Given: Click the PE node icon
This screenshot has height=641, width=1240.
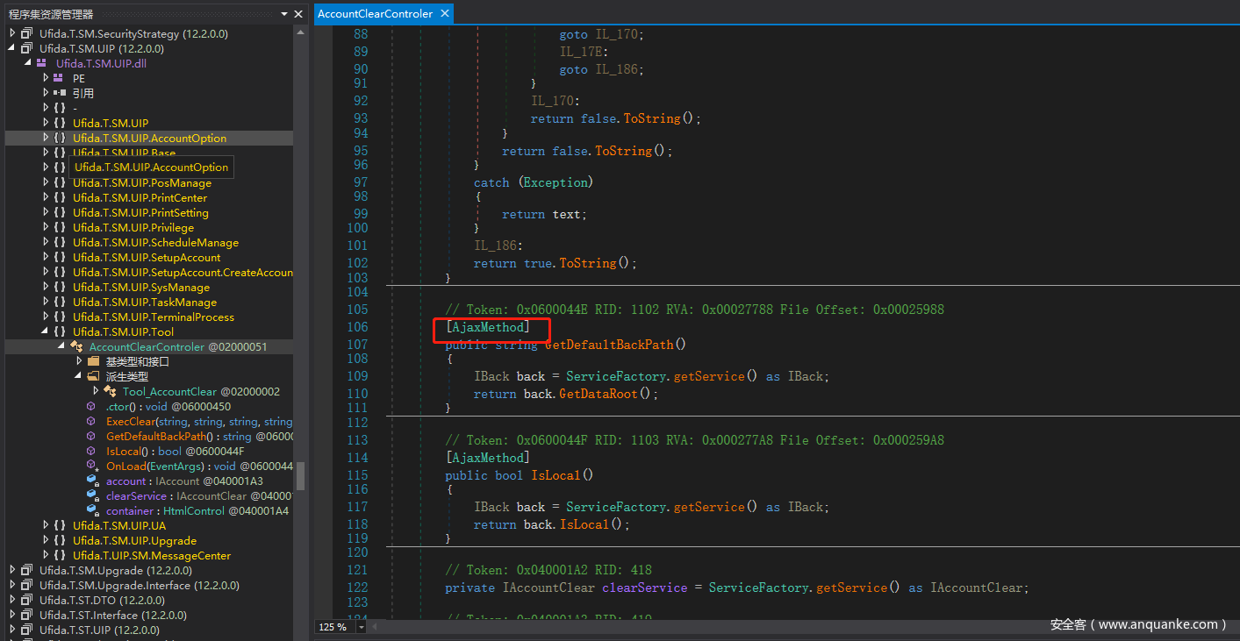Looking at the screenshot, I should click(x=59, y=78).
